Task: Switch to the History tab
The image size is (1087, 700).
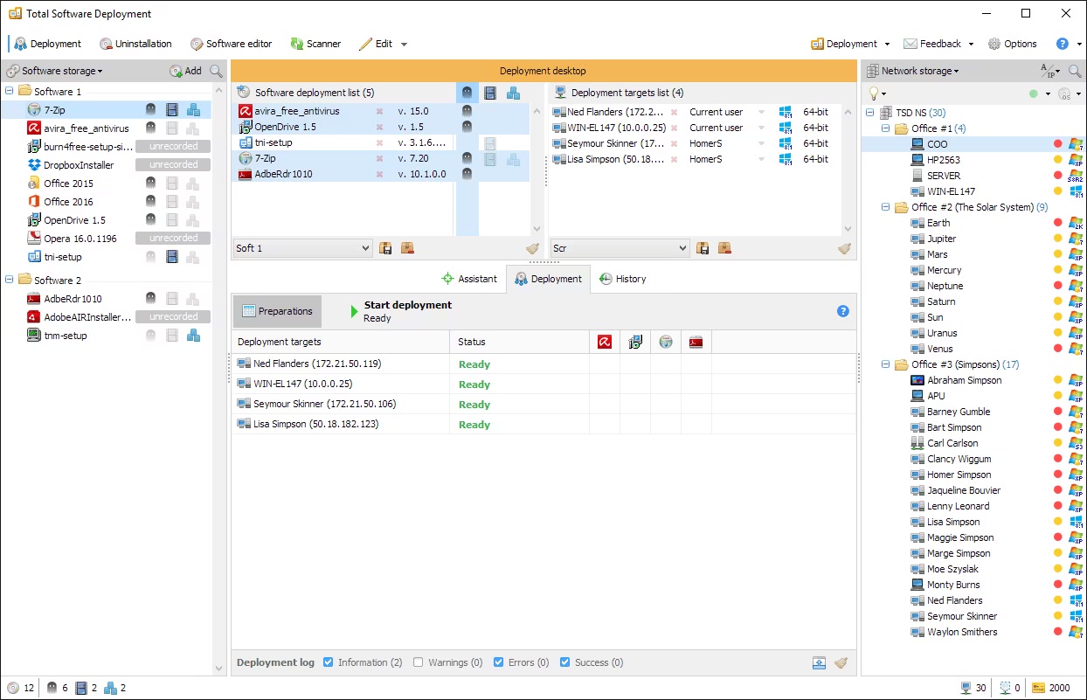Action: tap(622, 279)
